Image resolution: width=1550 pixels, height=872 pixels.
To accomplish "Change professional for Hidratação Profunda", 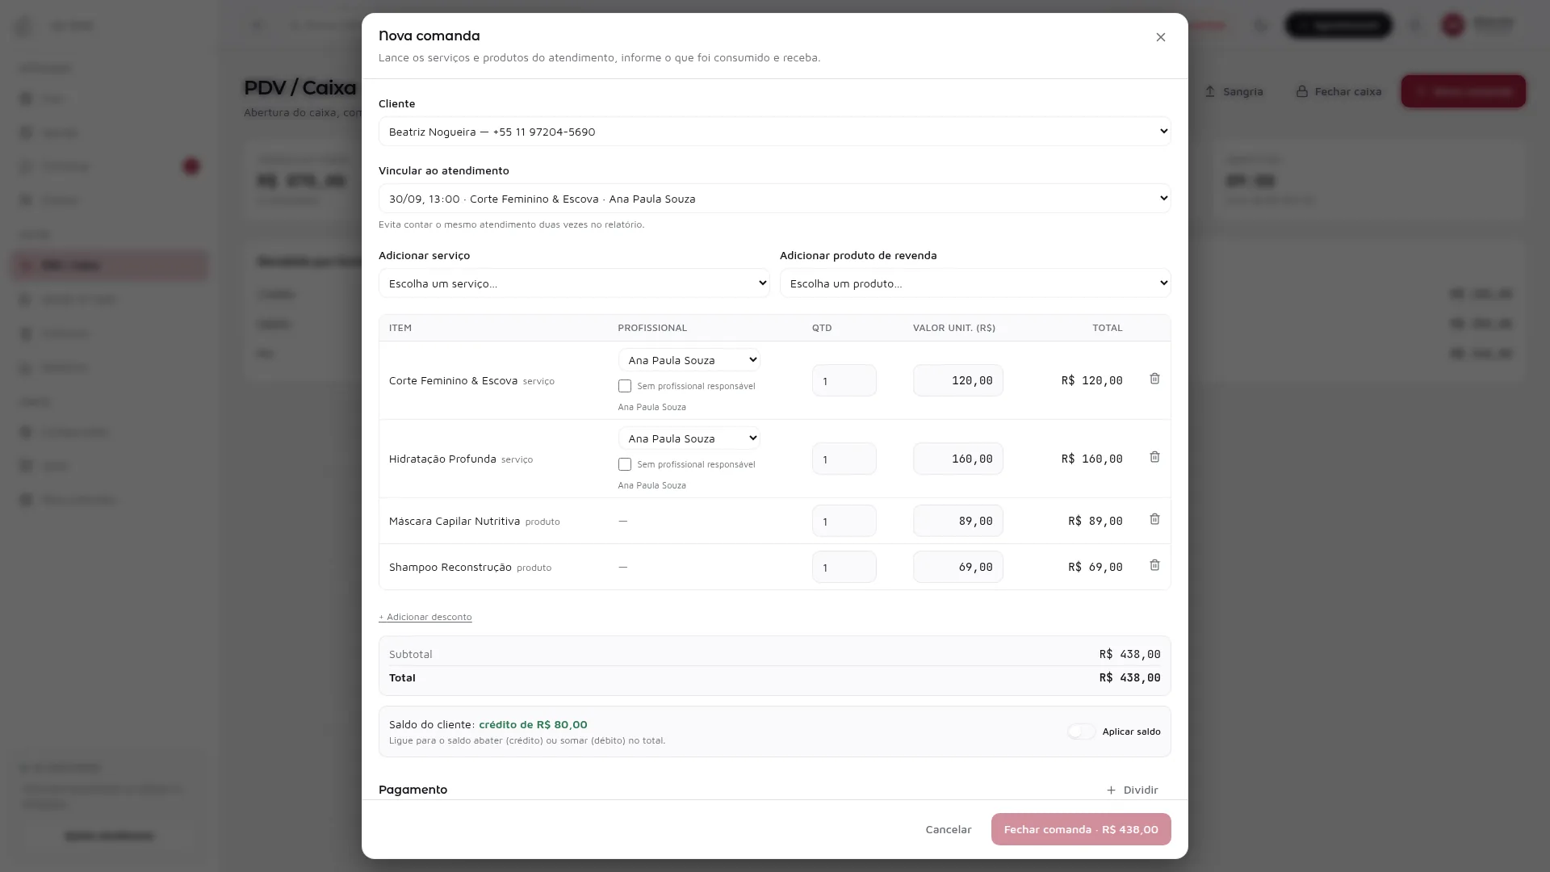I will [689, 438].
